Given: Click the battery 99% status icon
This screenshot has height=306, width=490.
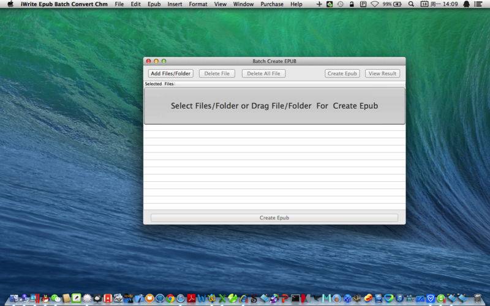Looking at the screenshot, I should (392, 4).
